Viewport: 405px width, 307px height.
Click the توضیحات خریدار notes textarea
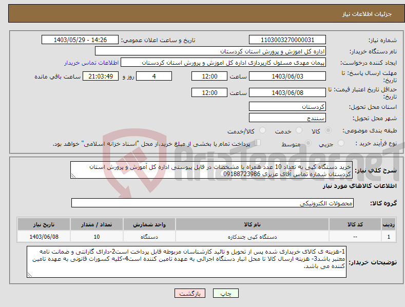click(x=186, y=262)
